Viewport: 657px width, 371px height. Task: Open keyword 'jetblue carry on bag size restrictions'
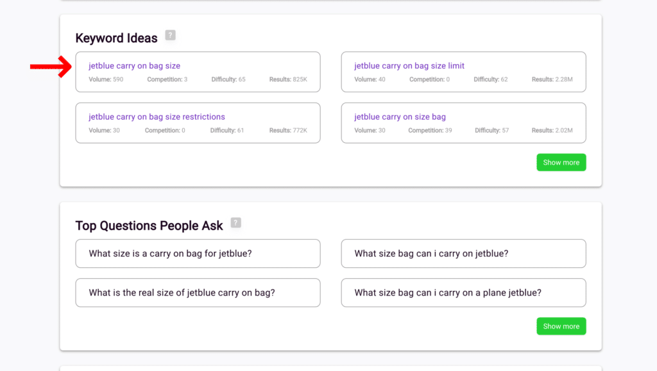pyautogui.click(x=157, y=117)
